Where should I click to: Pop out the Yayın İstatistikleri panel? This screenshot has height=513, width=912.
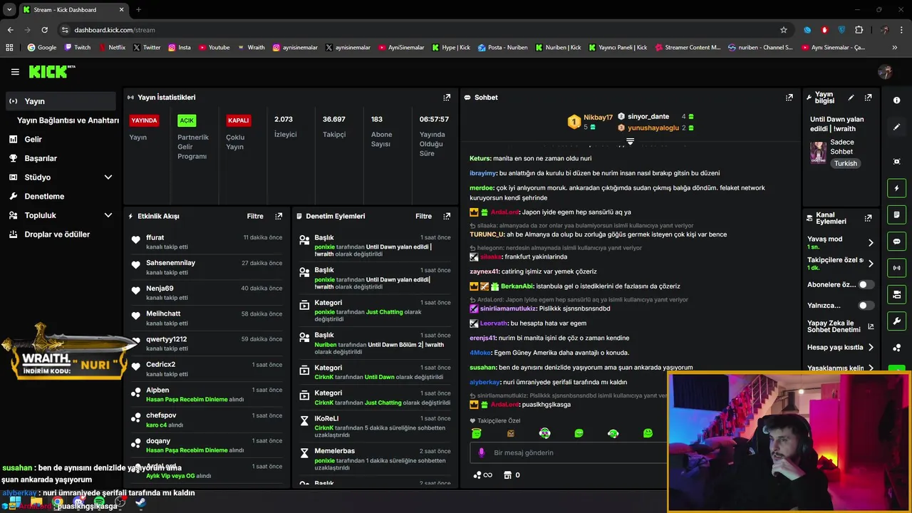click(447, 98)
